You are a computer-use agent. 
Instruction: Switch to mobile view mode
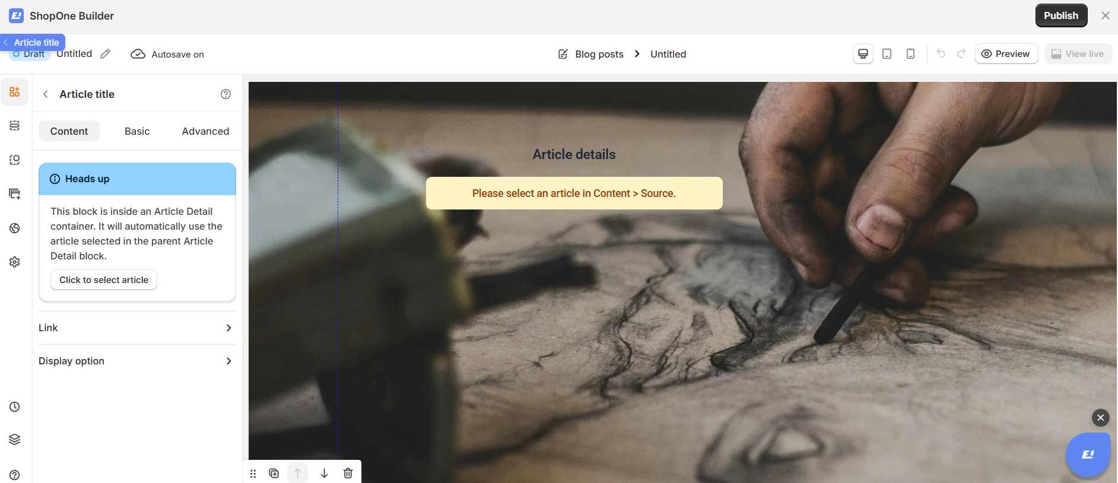(x=910, y=54)
